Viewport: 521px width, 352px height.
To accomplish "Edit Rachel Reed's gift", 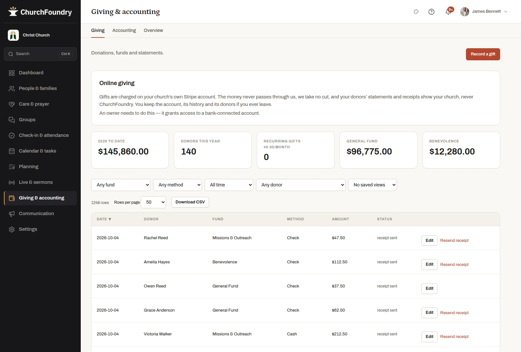I will (x=429, y=241).
